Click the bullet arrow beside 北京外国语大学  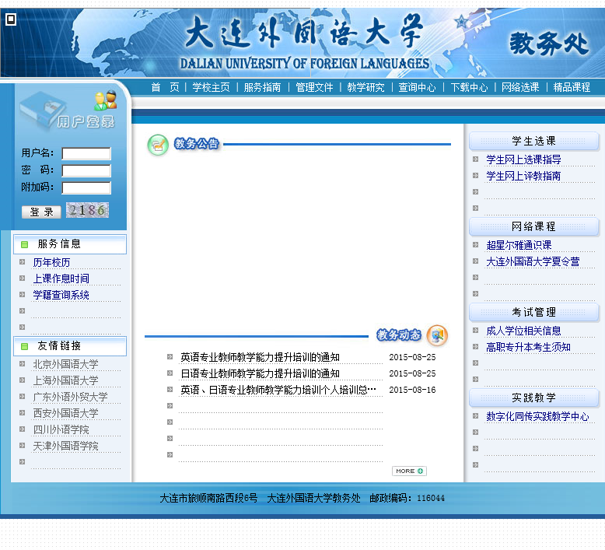coord(22,363)
